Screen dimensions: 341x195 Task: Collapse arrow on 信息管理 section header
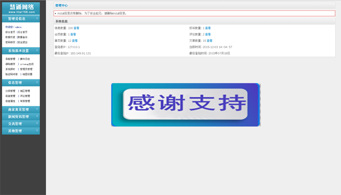pos(37,82)
